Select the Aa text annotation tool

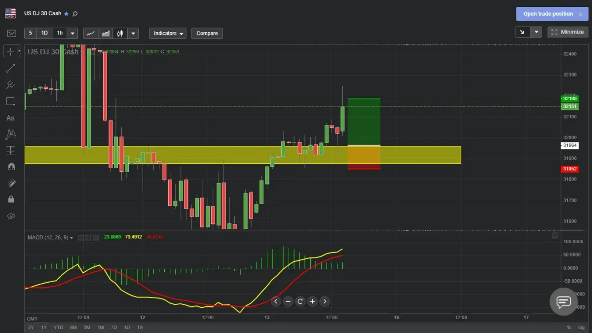(11, 118)
